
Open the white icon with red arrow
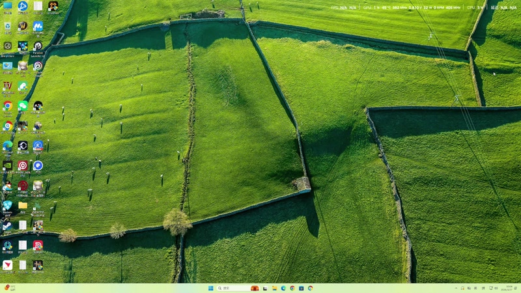[8, 266]
